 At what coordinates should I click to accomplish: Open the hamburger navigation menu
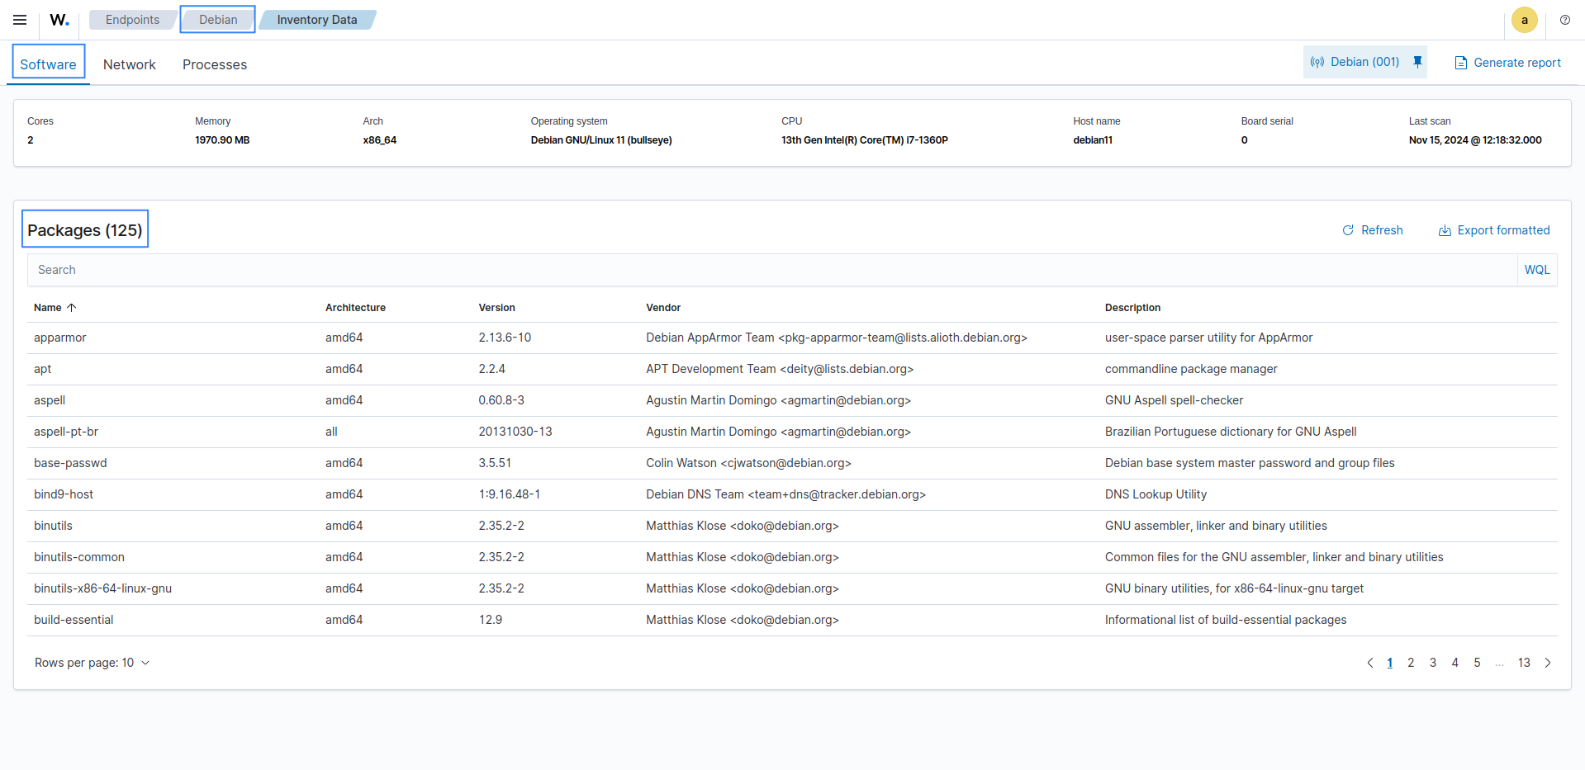pyautogui.click(x=20, y=20)
